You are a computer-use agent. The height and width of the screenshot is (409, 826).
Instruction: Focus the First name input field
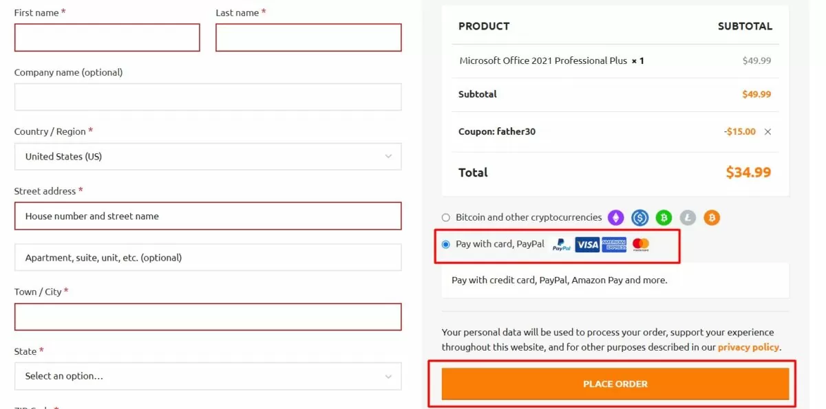107,38
